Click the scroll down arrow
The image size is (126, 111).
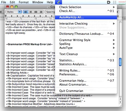pyautogui.click(x=120, y=102)
